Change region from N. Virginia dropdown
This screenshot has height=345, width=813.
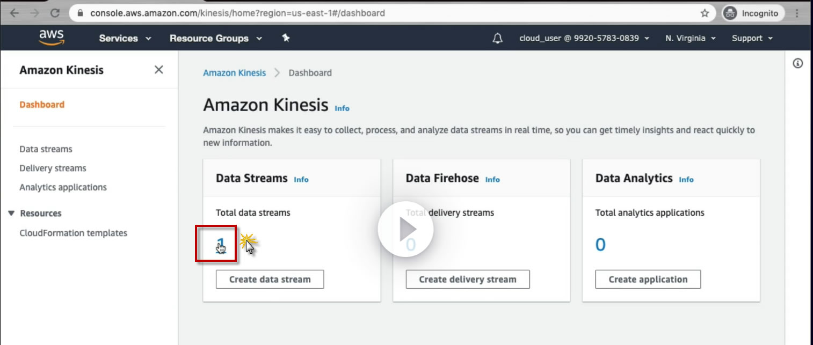point(690,38)
